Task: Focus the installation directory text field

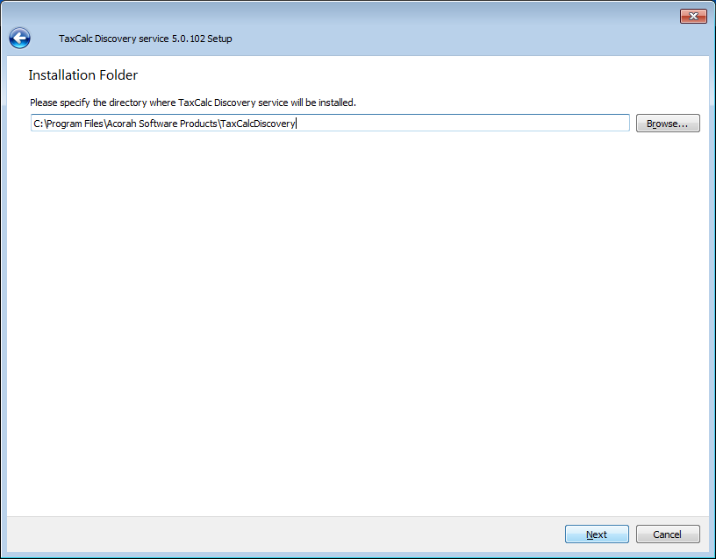Action: pos(330,124)
